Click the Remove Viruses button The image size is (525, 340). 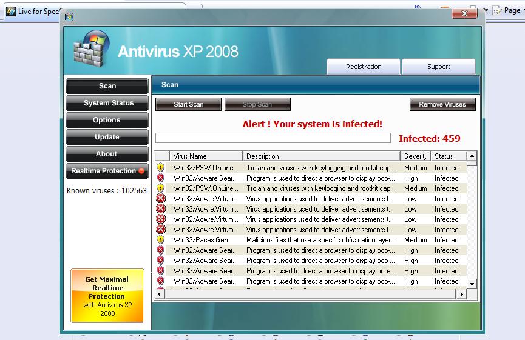[x=442, y=104]
